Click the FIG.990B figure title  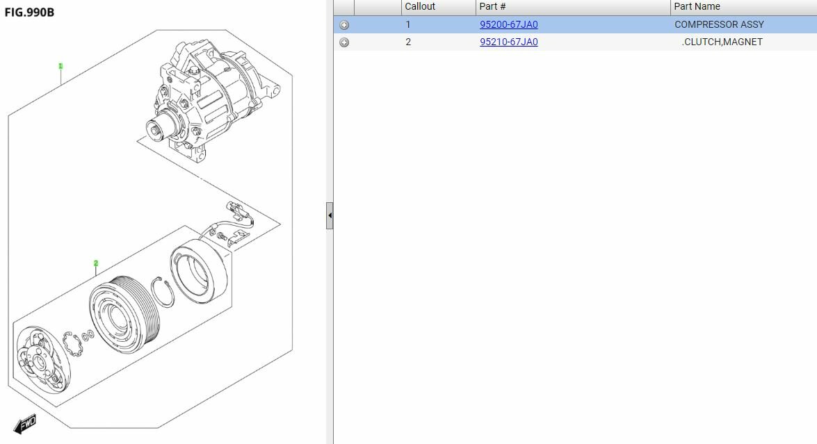click(29, 12)
